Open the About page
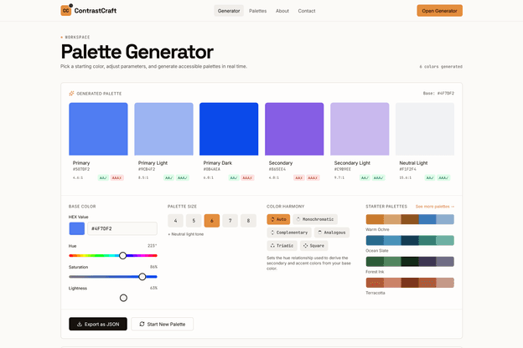The height and width of the screenshot is (348, 523). coord(282,11)
